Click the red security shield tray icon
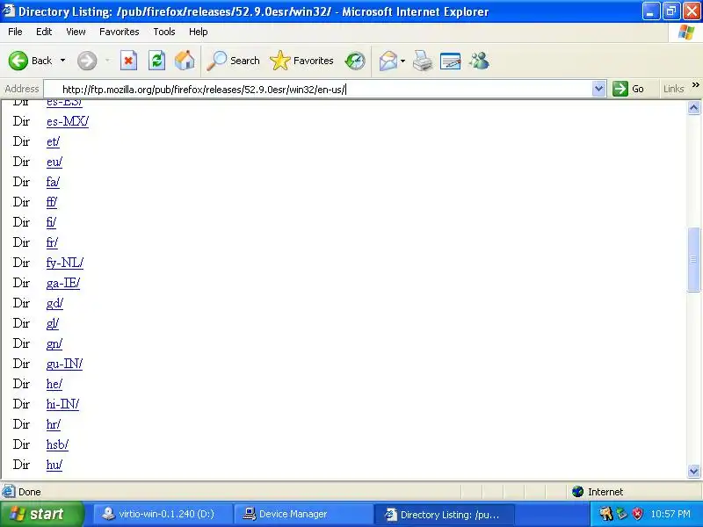The height and width of the screenshot is (527, 703). 637,514
